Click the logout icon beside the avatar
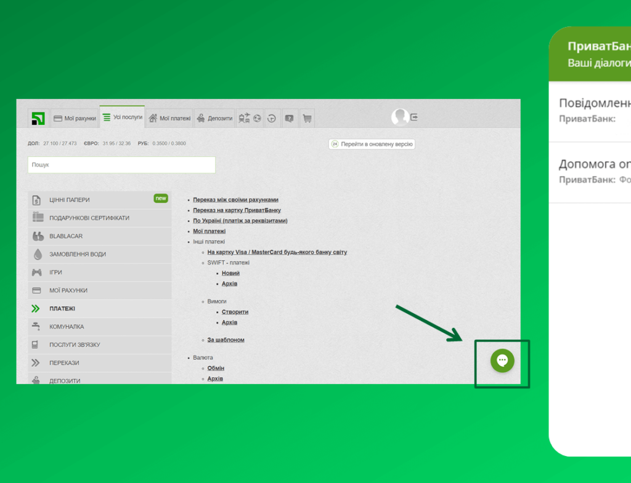The width and height of the screenshot is (631, 483). pos(414,117)
